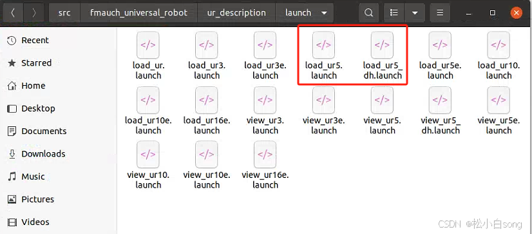Click the launch folder name in path bar
The width and height of the screenshot is (532, 234).
tap(298, 13)
